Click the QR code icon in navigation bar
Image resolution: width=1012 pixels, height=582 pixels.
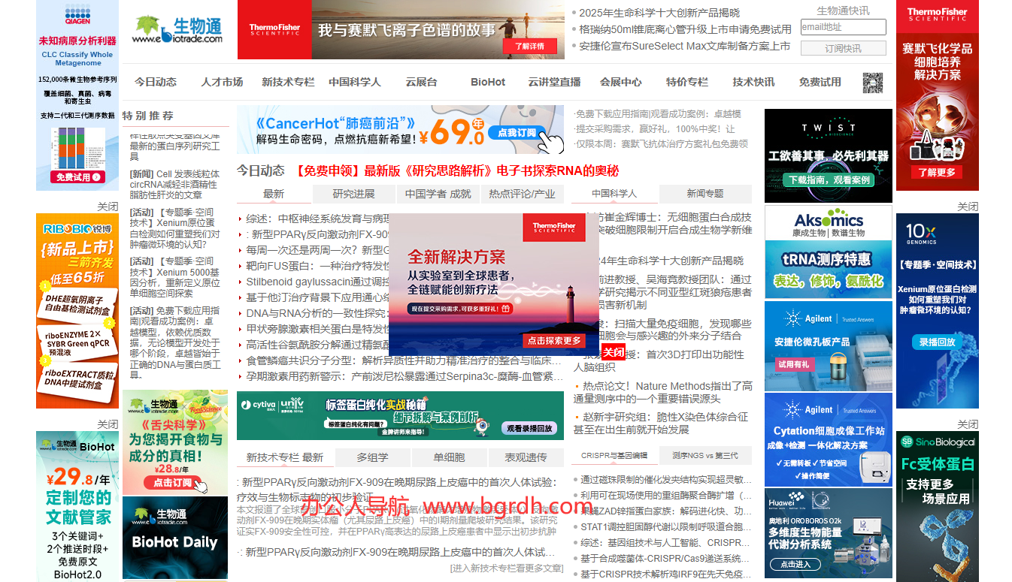[x=873, y=83]
